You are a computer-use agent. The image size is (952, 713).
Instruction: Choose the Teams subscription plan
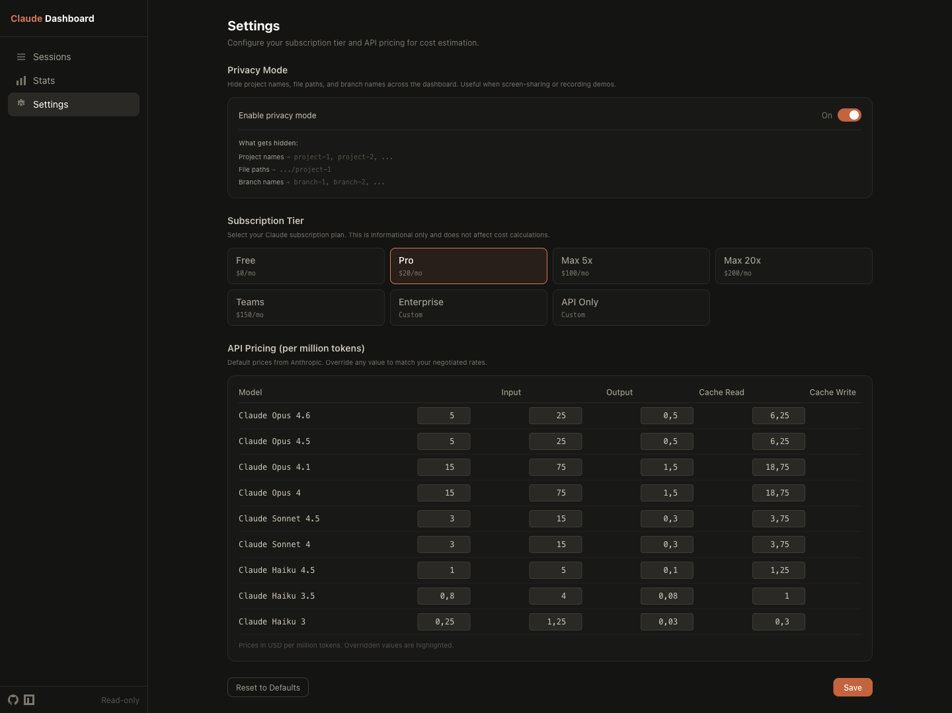[305, 307]
